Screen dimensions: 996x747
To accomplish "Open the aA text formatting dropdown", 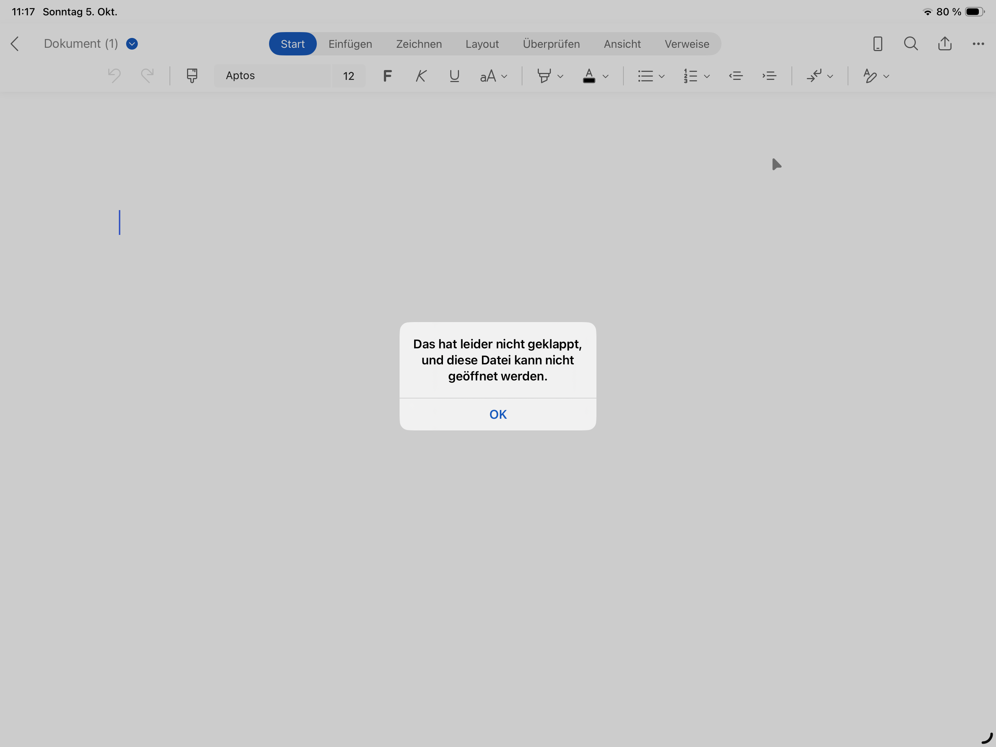I will [x=494, y=76].
